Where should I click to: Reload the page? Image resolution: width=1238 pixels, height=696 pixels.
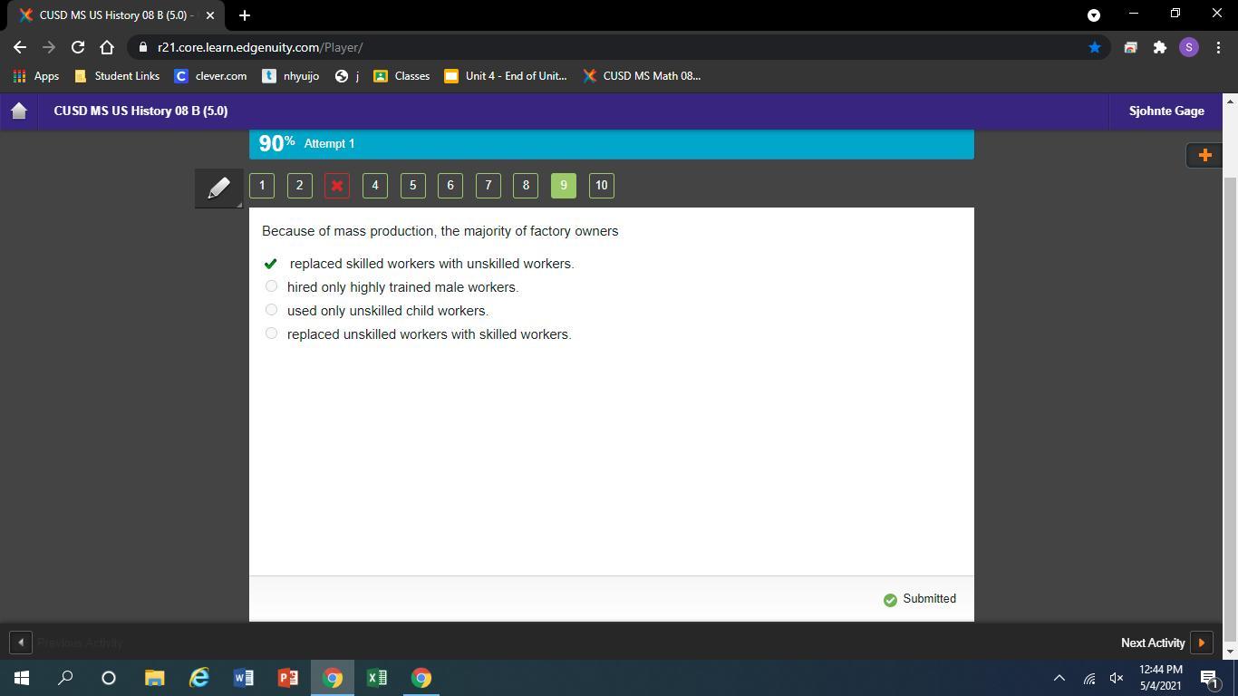click(78, 47)
